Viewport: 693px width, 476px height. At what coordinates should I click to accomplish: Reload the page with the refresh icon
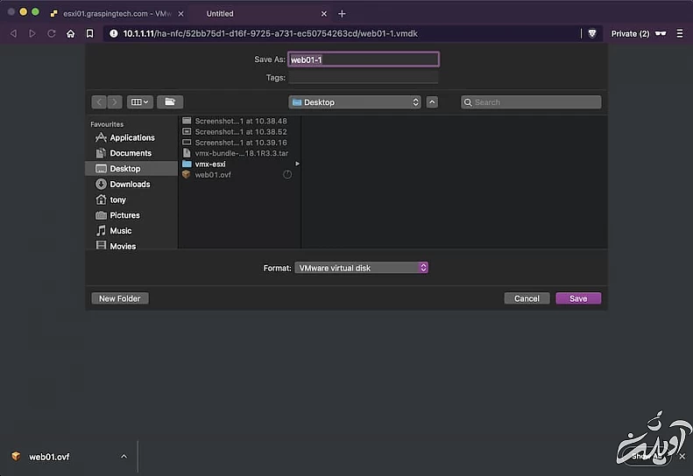click(52, 33)
